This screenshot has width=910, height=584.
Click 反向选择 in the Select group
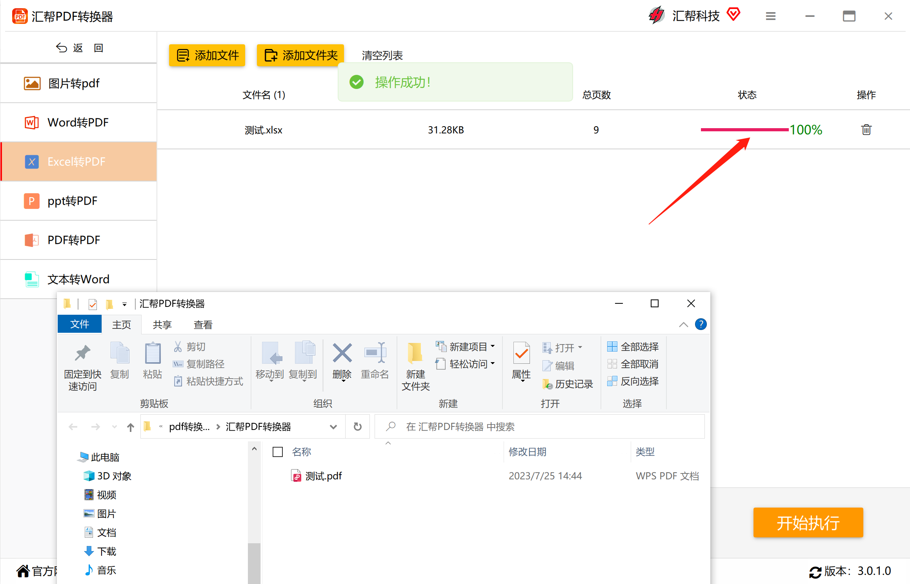click(x=633, y=381)
